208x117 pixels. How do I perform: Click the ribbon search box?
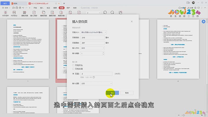pyautogui.click(x=90, y=8)
